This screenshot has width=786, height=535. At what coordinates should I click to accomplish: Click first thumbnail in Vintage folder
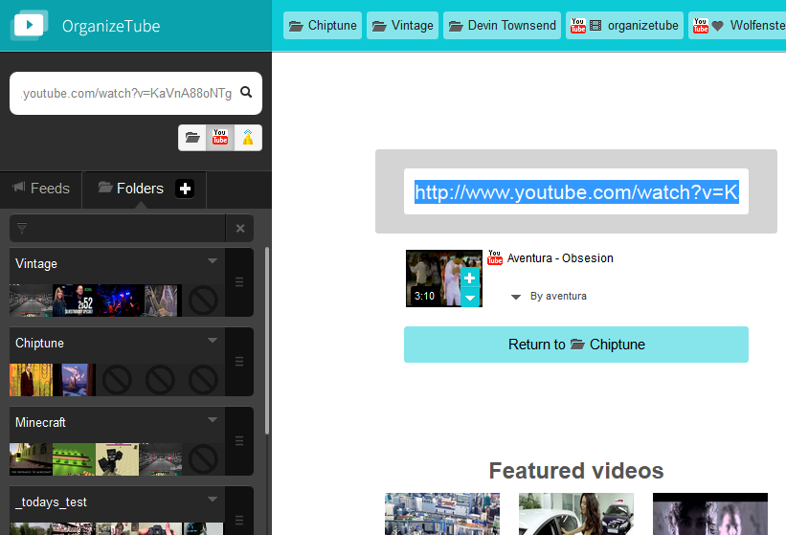pos(31,301)
